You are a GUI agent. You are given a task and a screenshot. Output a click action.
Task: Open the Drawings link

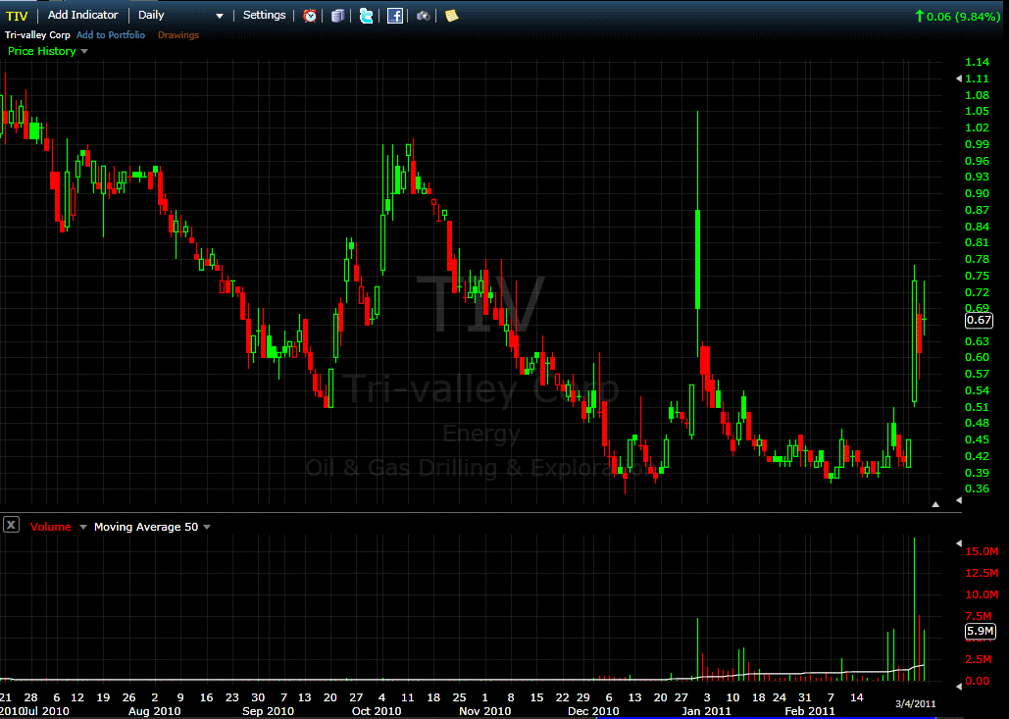pos(178,34)
